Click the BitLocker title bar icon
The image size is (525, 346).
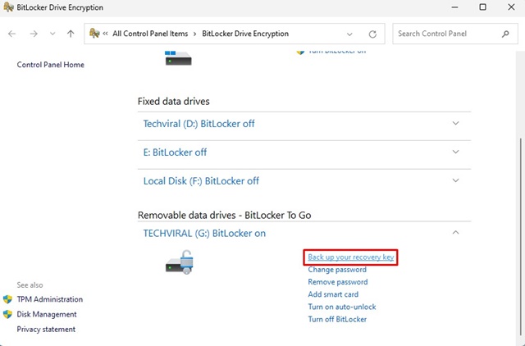[8, 7]
